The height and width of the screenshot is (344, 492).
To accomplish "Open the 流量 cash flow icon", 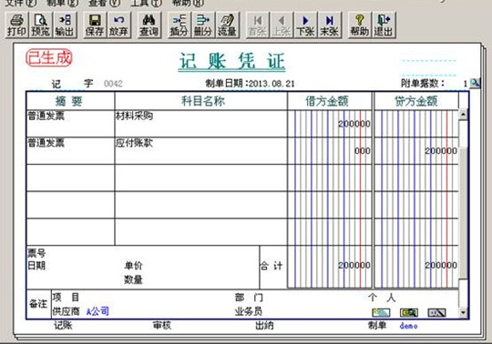I will coord(227,25).
